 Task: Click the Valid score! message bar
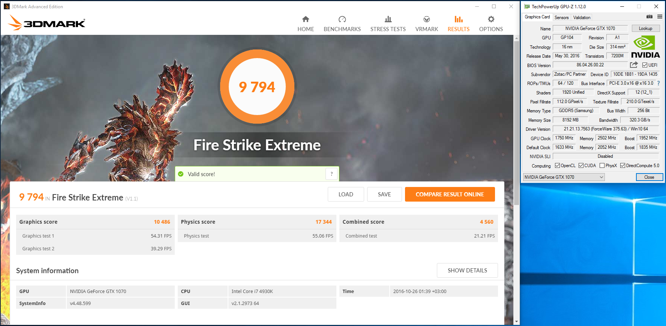tap(257, 174)
